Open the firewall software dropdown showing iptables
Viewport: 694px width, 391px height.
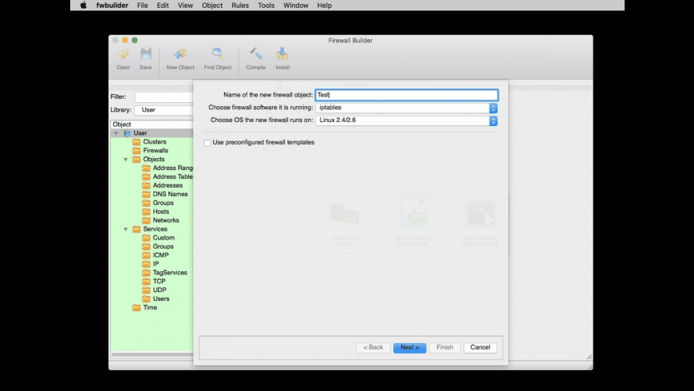pyautogui.click(x=406, y=108)
